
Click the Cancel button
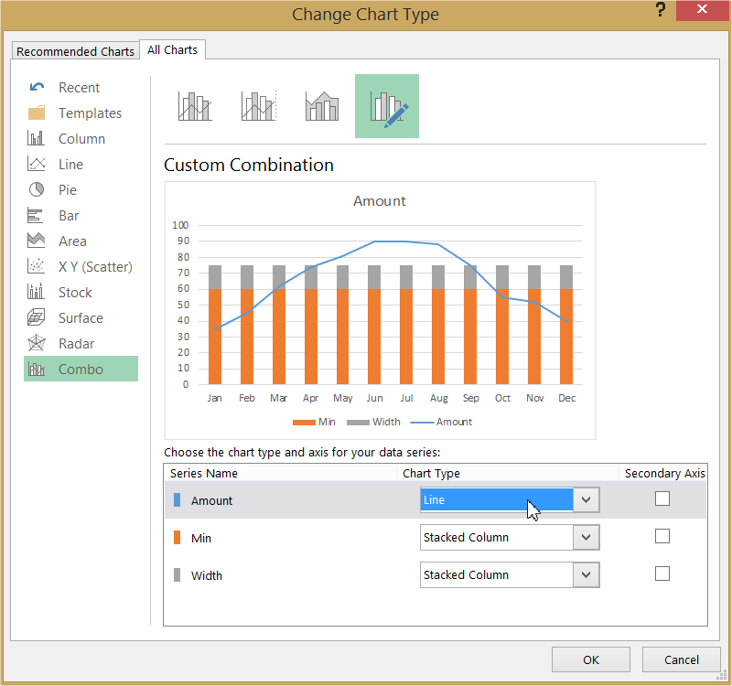(682, 659)
